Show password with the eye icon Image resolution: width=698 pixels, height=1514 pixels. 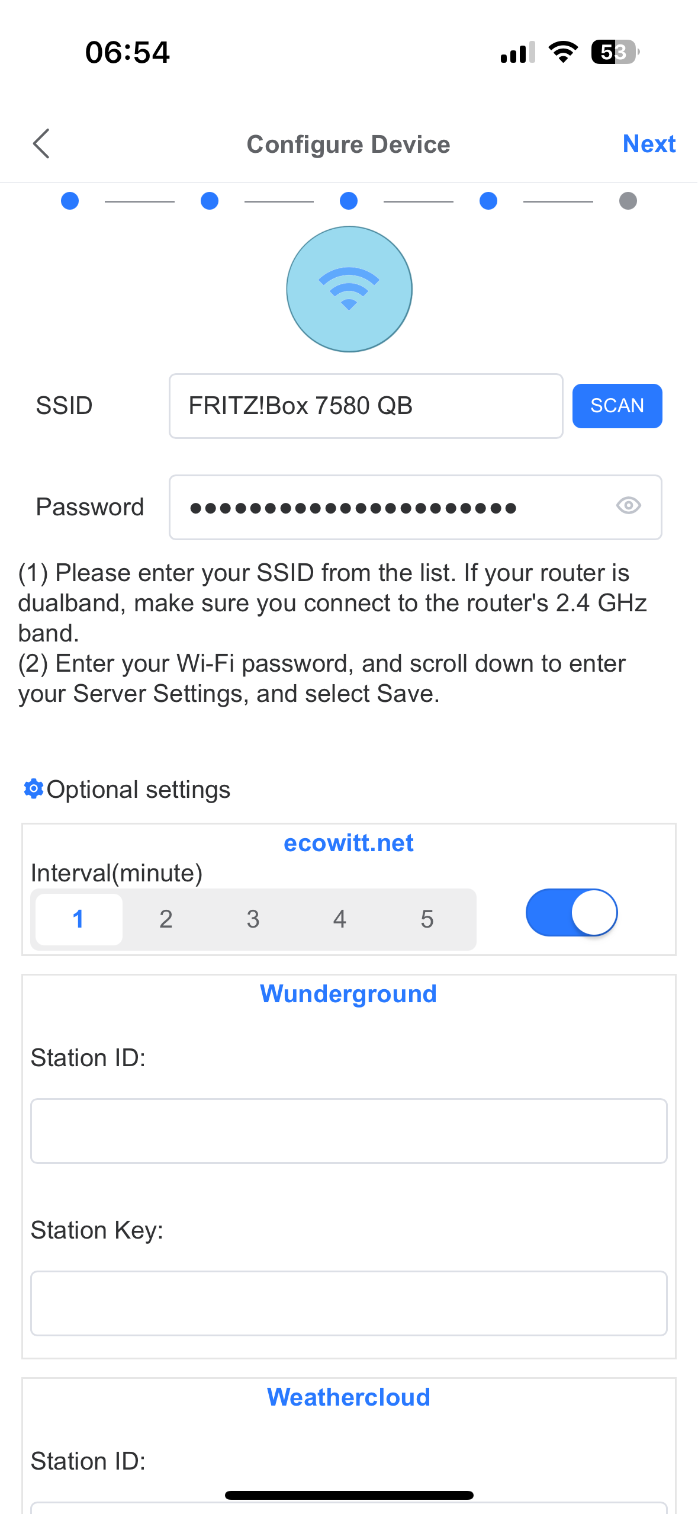628,506
